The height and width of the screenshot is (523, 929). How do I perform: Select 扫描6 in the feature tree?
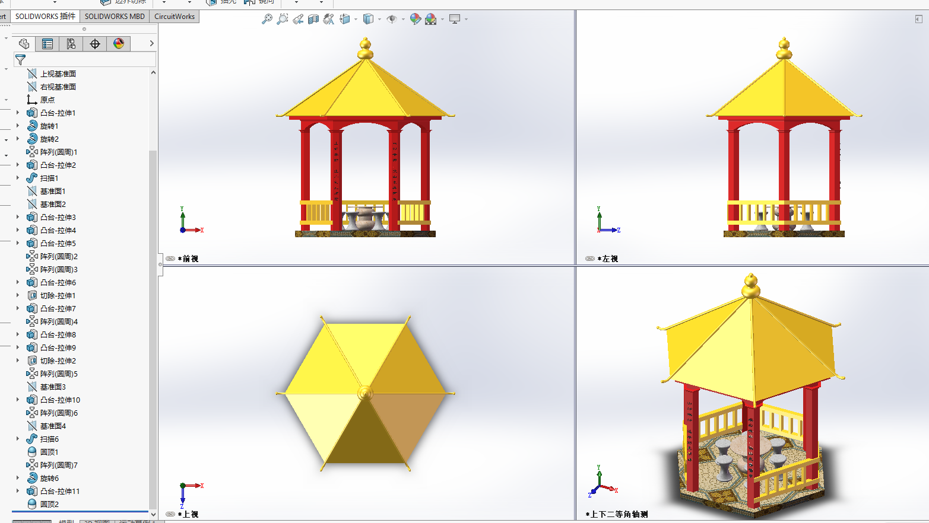(x=49, y=439)
